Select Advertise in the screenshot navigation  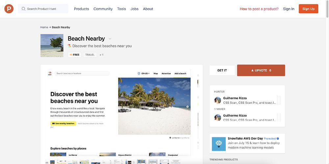pos(166,73)
